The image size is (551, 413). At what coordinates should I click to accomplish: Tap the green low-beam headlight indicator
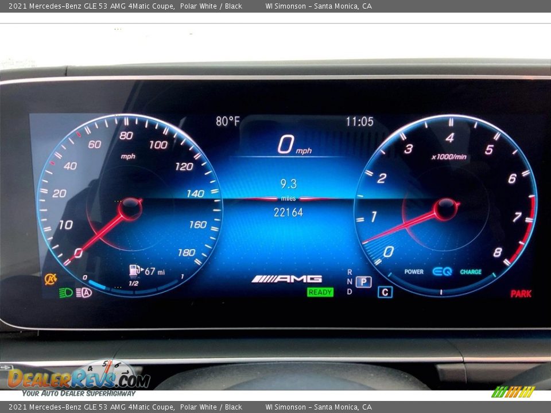65,293
